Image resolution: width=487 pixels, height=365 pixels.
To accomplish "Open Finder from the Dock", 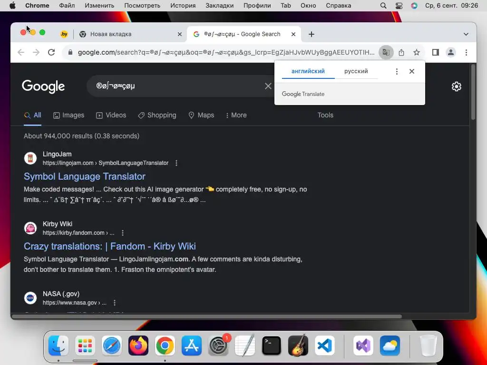I will (x=58, y=346).
